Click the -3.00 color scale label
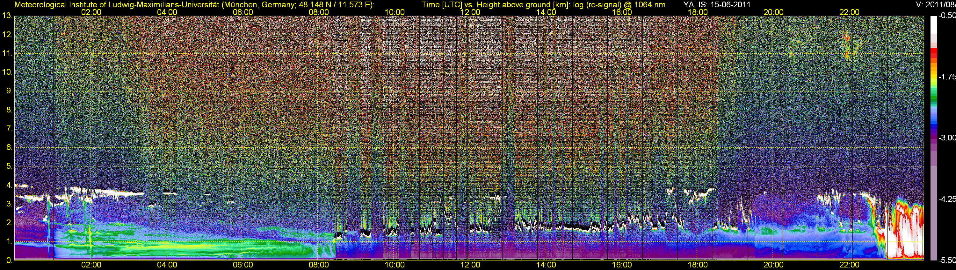Image resolution: width=956 pixels, height=270 pixels. pos(947,138)
